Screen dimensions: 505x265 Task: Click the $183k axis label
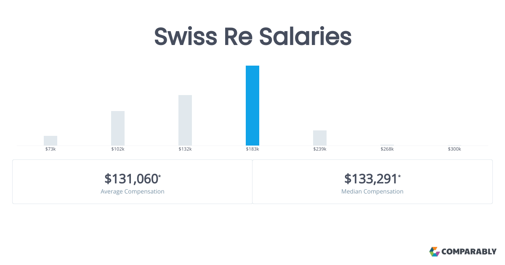252,149
